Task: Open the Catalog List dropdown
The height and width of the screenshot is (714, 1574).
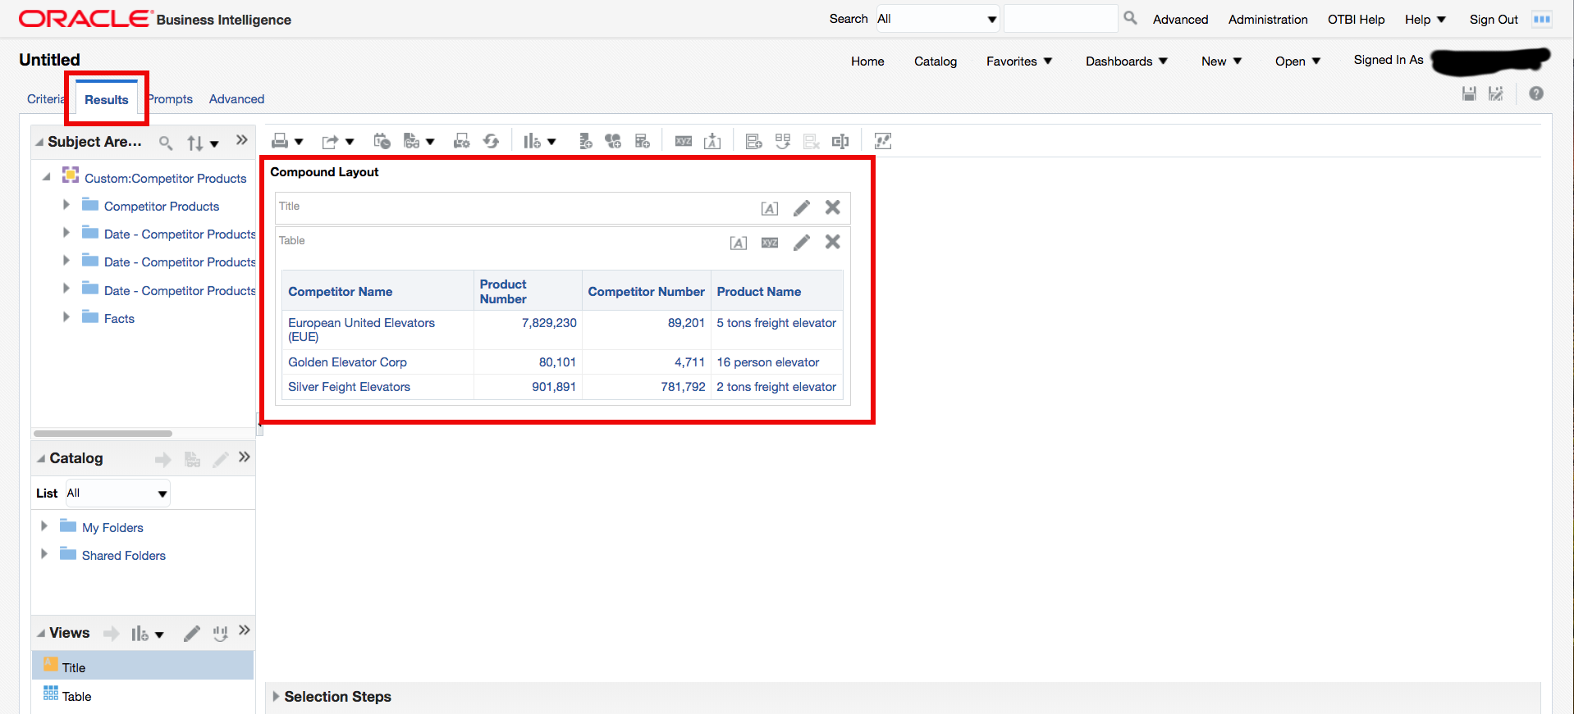Action: coord(118,493)
